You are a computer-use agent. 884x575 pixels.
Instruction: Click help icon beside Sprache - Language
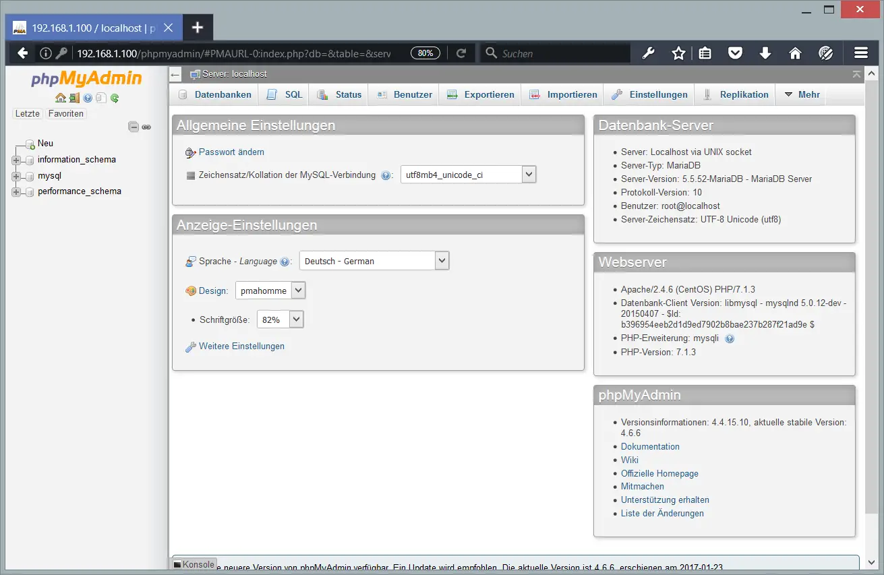pyautogui.click(x=285, y=262)
